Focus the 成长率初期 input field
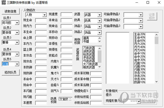The width and height of the screenshot is (164, 108). (96, 73)
